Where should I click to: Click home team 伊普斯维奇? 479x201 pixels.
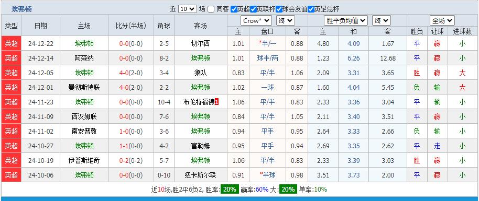(84, 160)
